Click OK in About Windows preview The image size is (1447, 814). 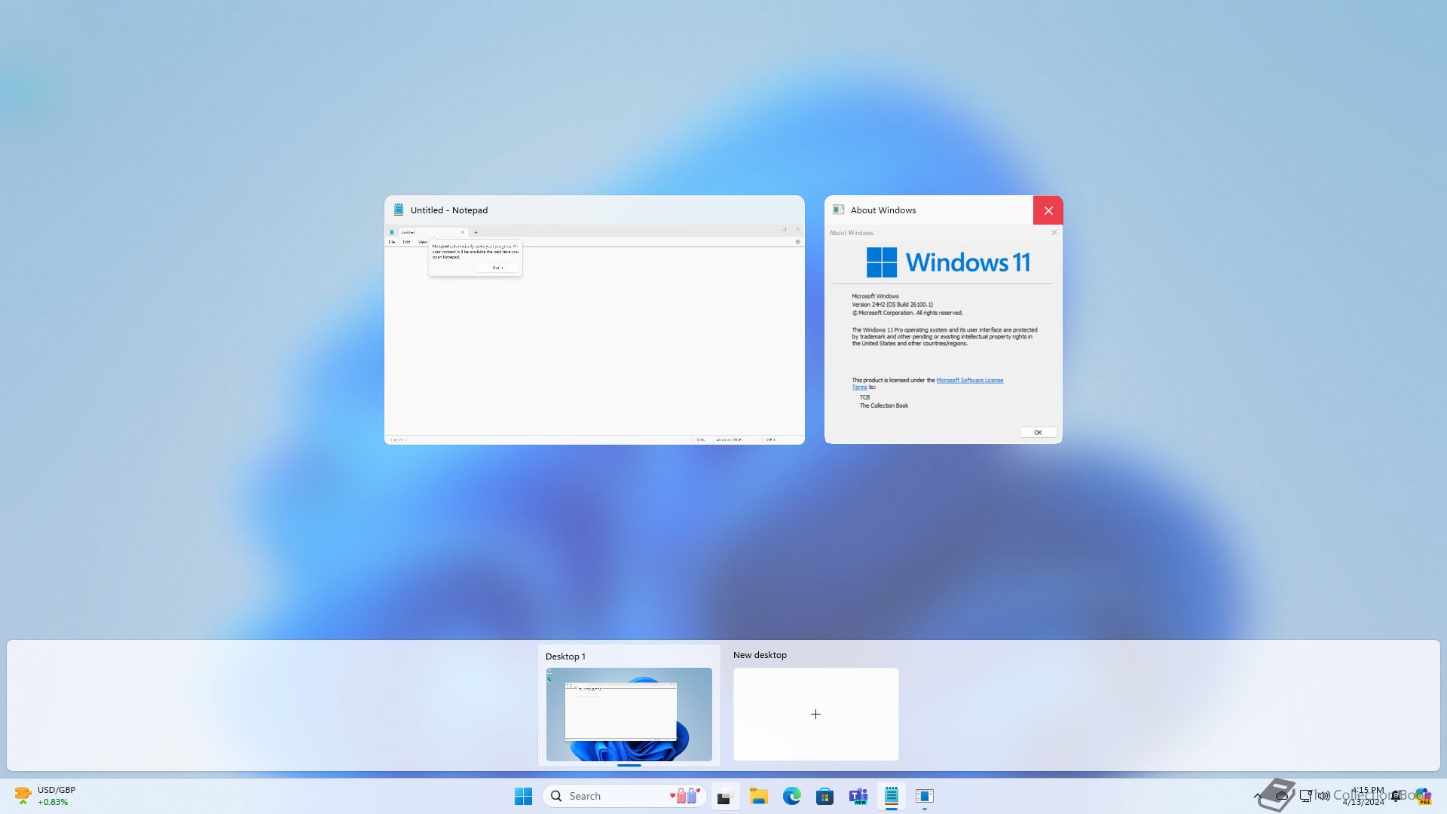click(1038, 433)
